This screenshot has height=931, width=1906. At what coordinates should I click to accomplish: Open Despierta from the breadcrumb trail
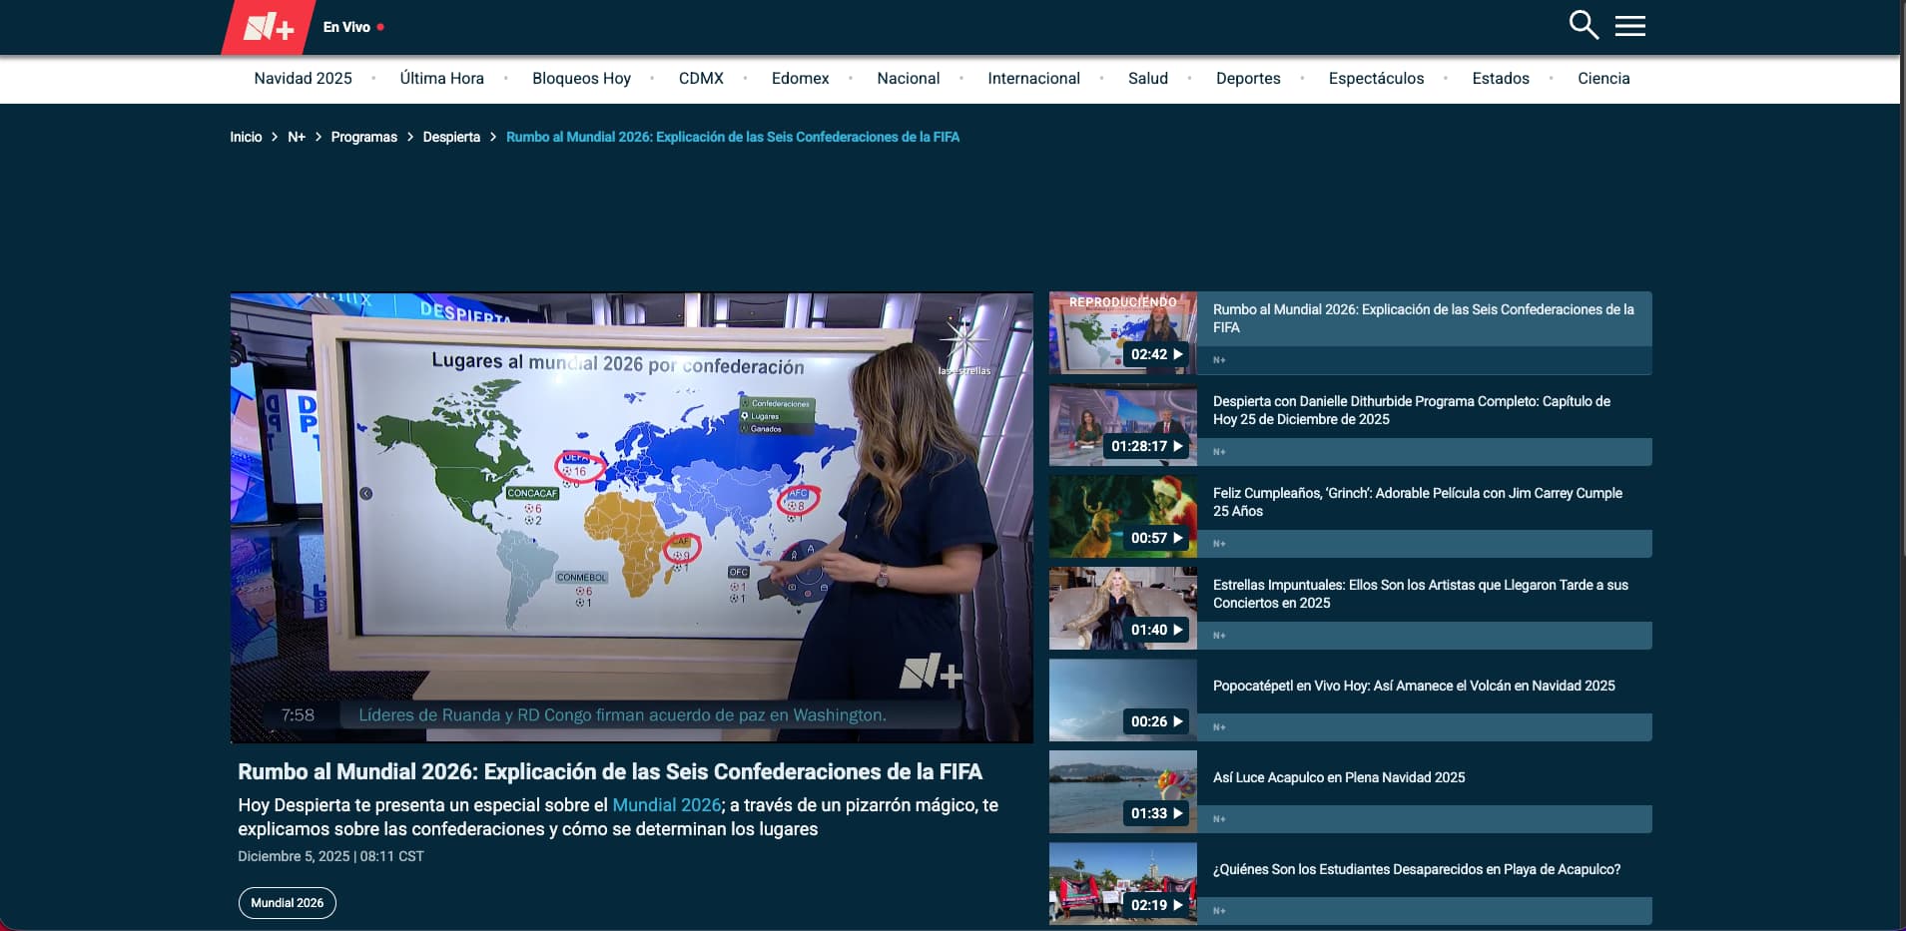[x=451, y=137]
